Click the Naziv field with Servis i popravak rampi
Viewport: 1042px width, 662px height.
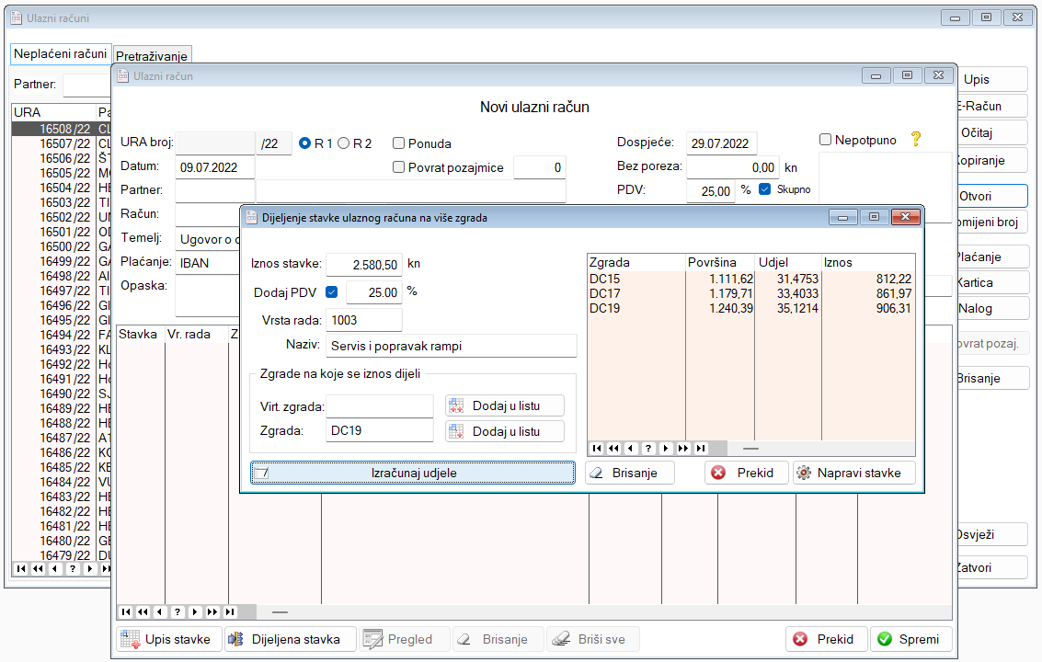click(x=451, y=346)
